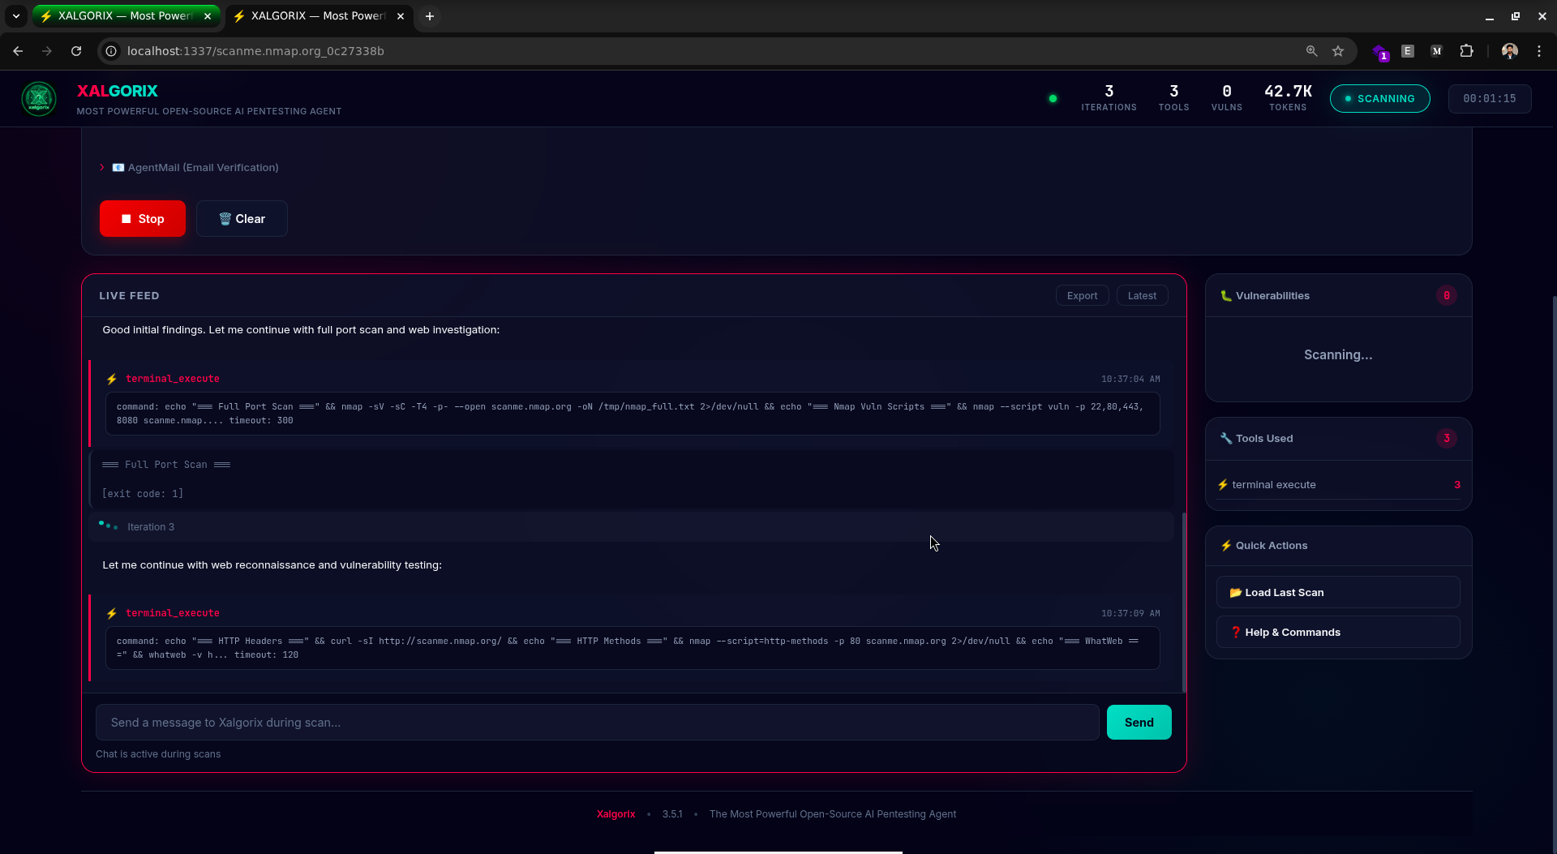The height and width of the screenshot is (854, 1557).
Task: Click the 42.7K TOKENS counter
Action: point(1288,98)
